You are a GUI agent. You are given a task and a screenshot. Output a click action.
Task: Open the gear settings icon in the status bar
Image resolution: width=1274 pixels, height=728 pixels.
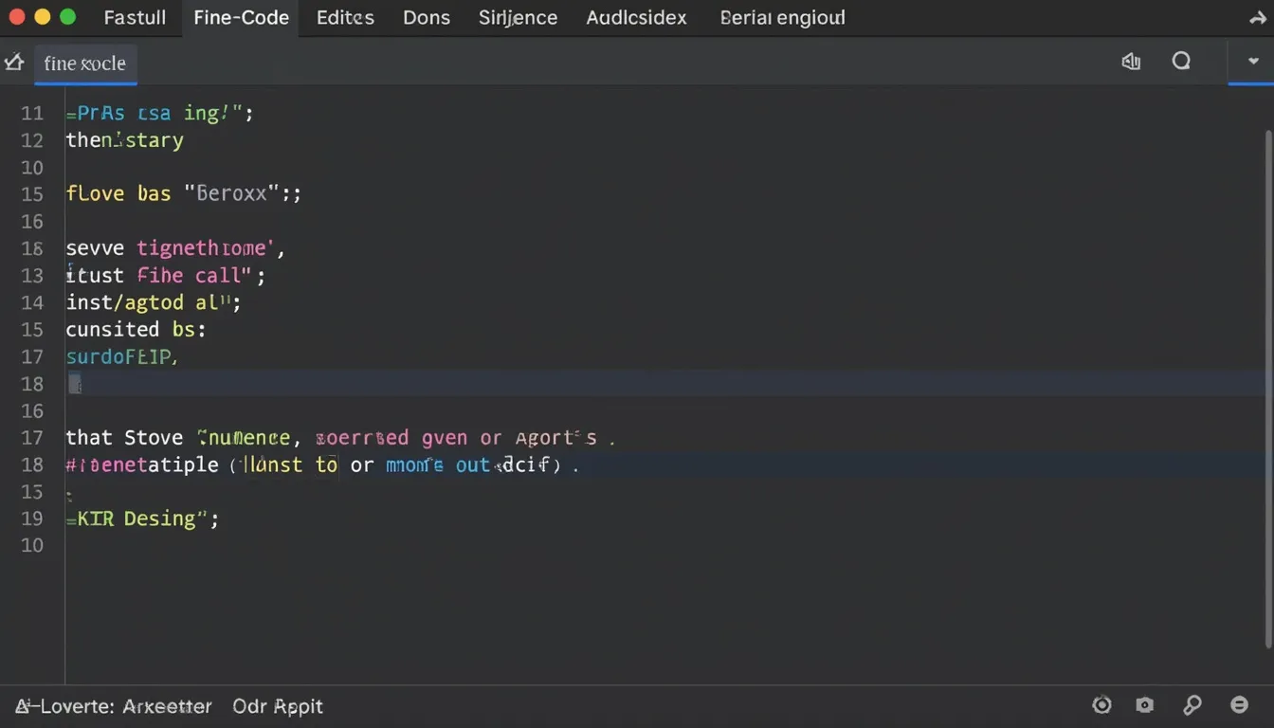[x=1101, y=704]
